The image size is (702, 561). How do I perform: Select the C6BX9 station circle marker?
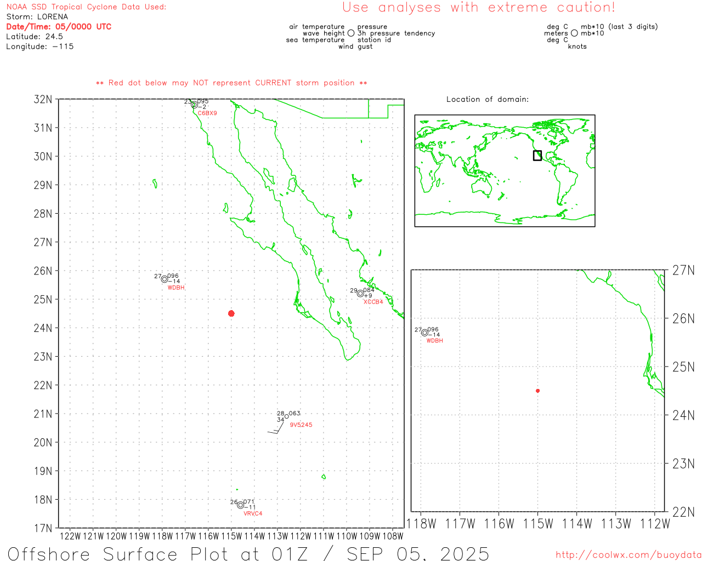[194, 105]
